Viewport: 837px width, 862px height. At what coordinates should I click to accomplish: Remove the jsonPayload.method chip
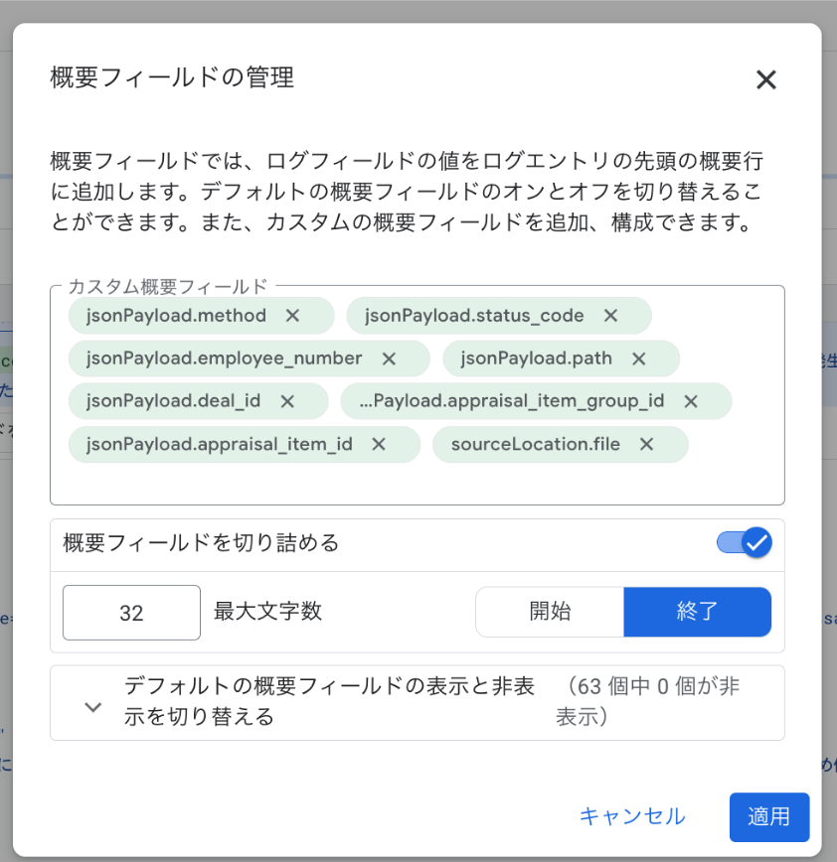click(x=293, y=316)
